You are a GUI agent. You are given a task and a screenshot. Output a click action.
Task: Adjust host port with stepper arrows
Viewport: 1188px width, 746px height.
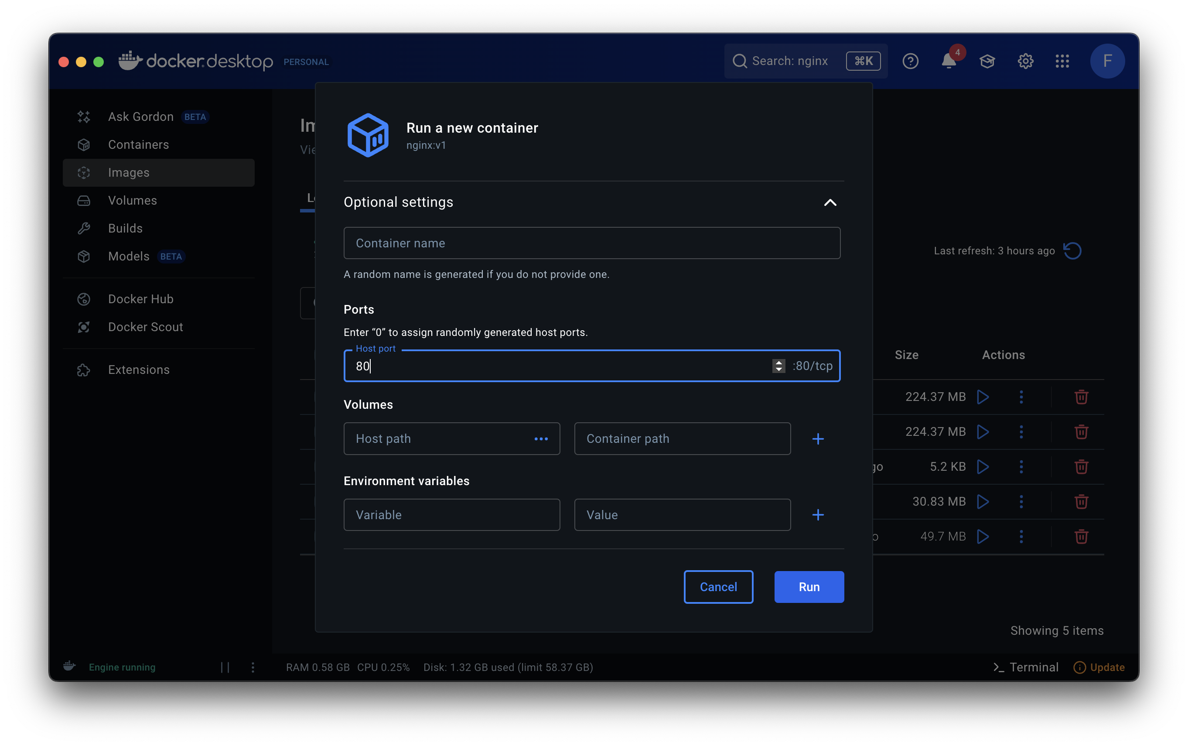pos(778,366)
